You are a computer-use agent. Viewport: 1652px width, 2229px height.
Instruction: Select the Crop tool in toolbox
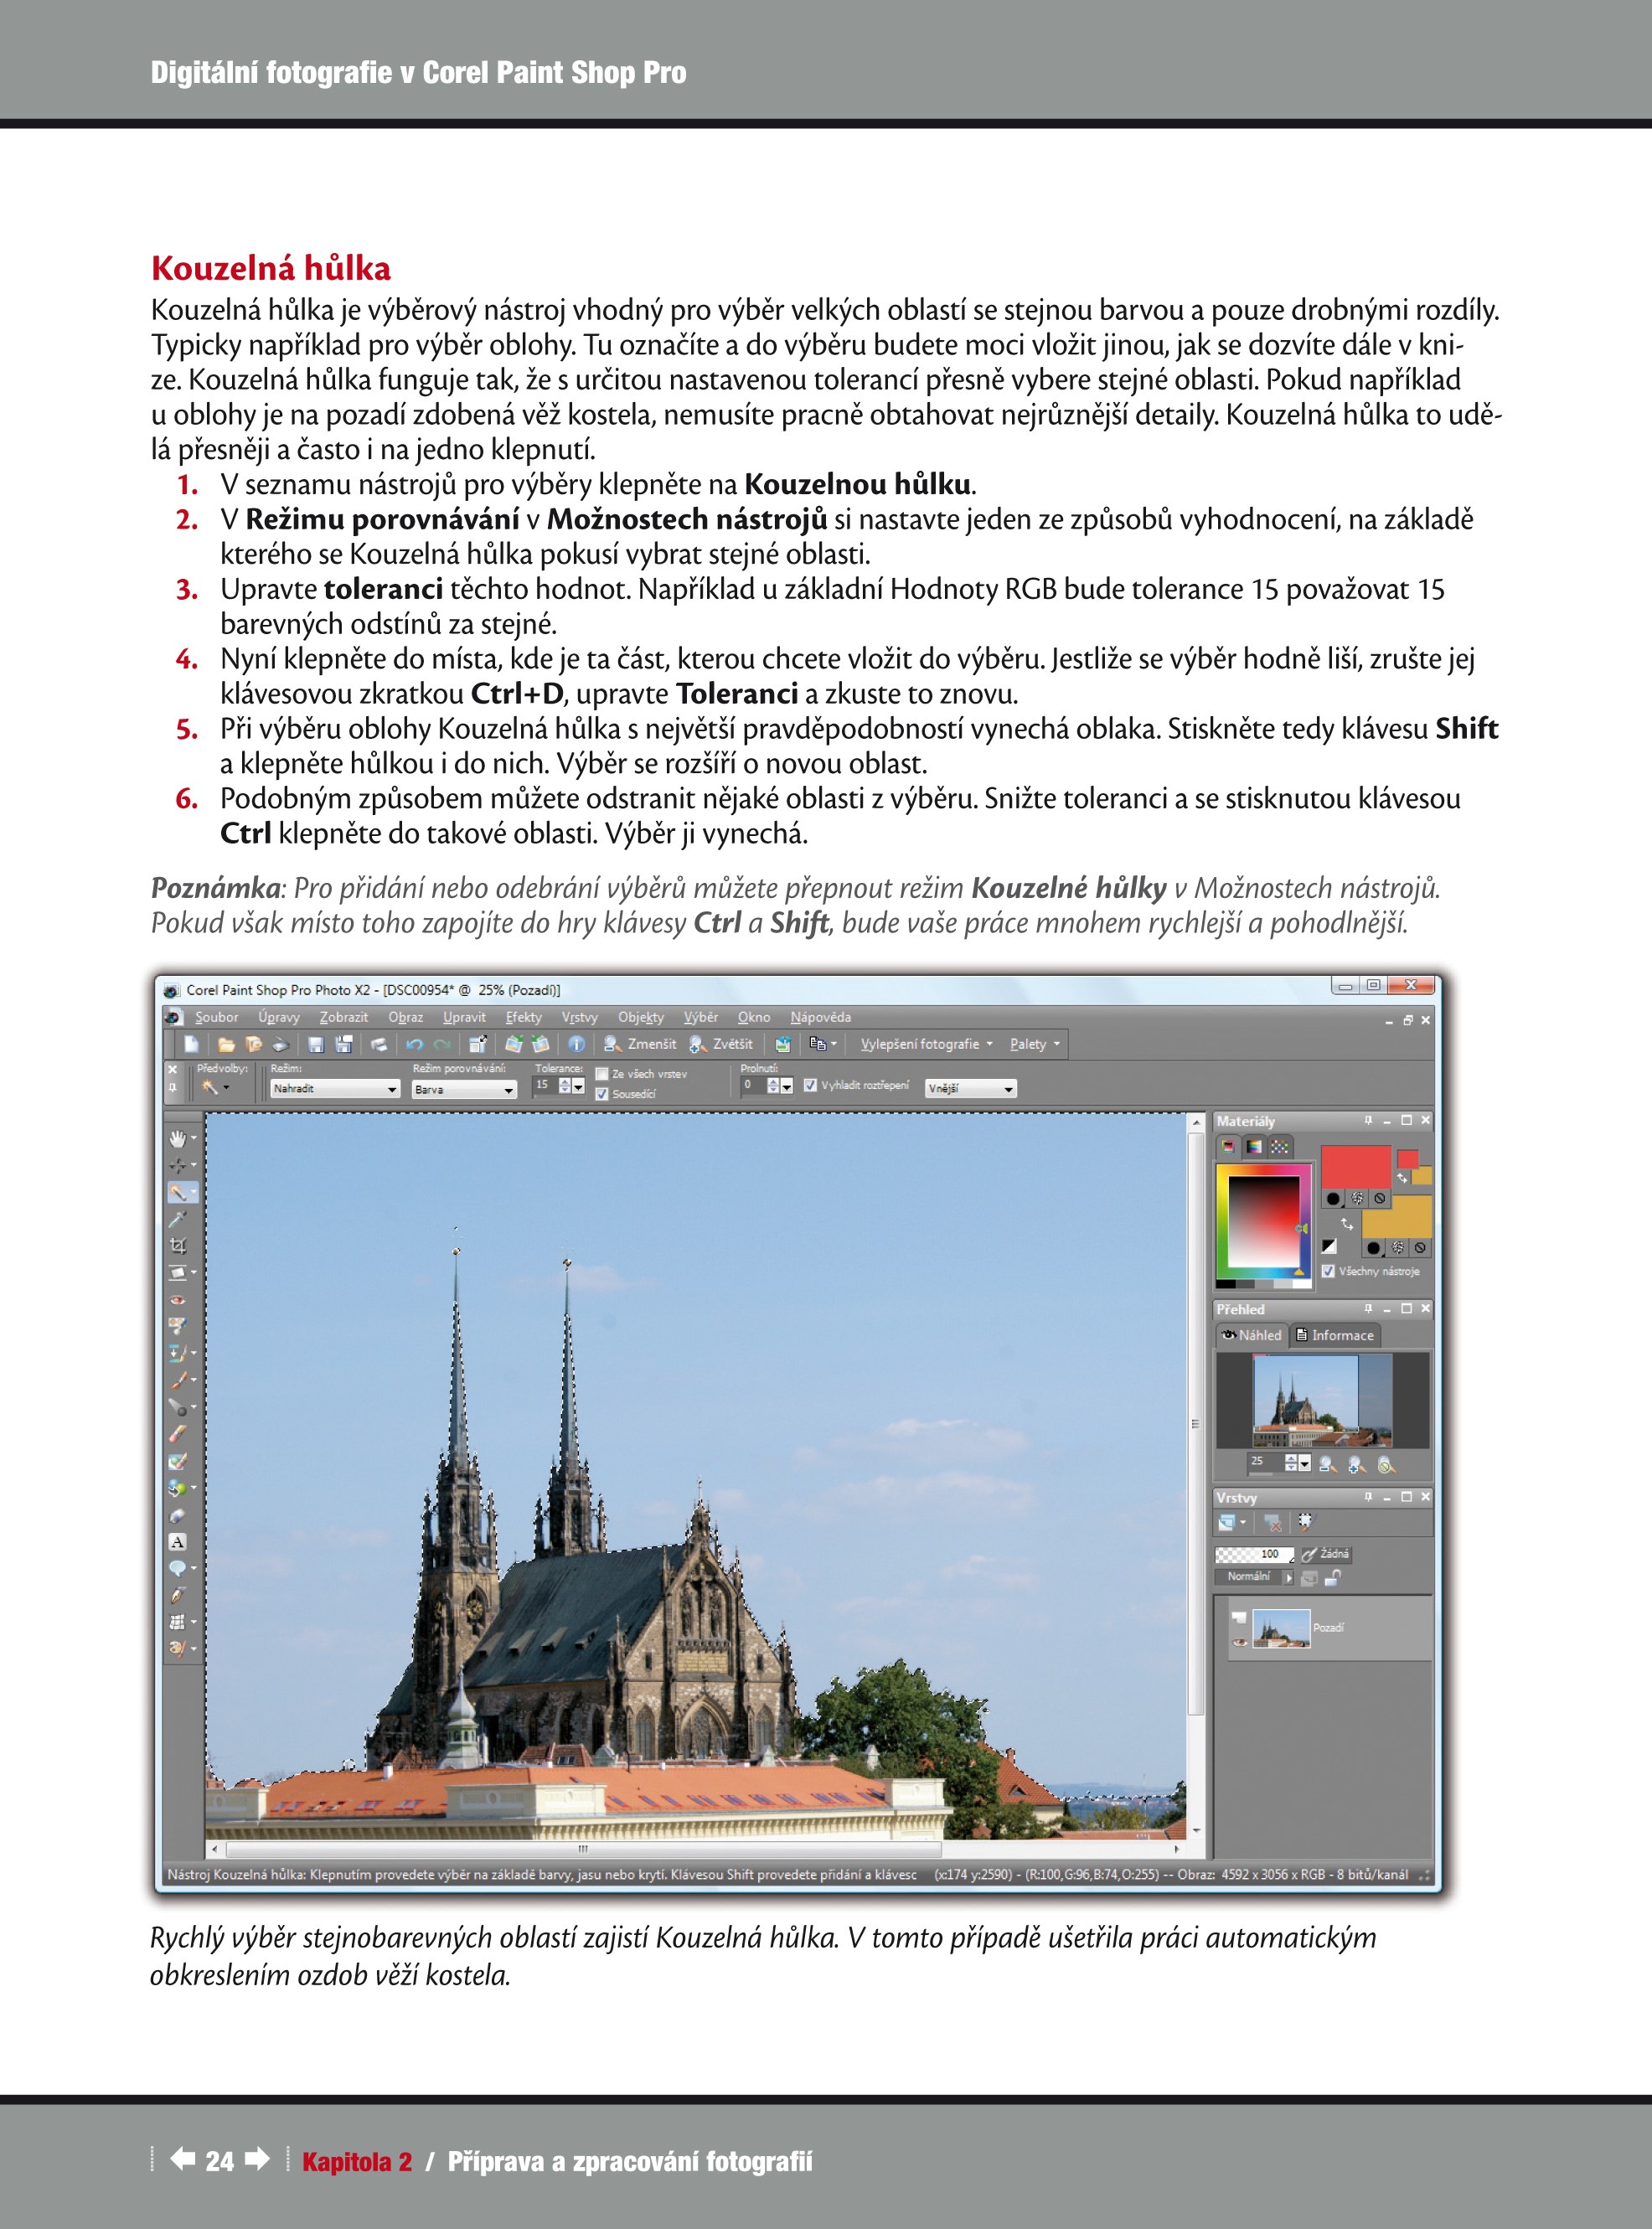click(178, 1246)
